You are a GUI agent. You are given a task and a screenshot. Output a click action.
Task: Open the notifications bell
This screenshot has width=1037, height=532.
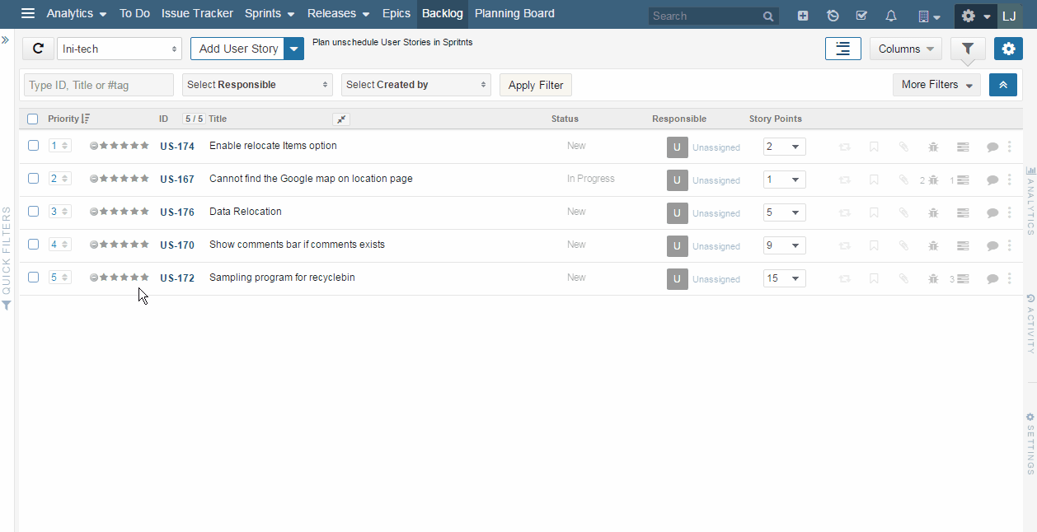pyautogui.click(x=891, y=16)
